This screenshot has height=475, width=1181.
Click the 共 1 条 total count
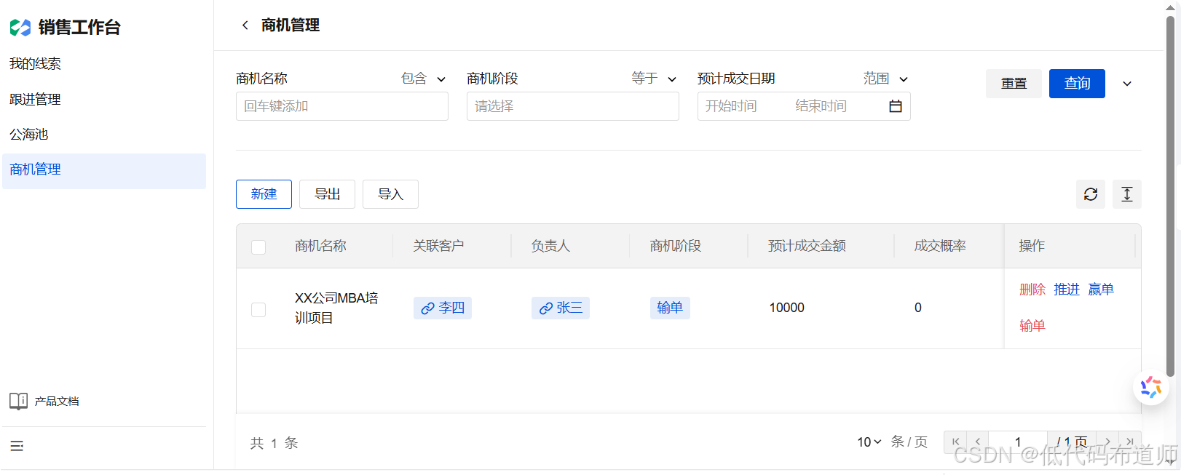[x=274, y=443]
